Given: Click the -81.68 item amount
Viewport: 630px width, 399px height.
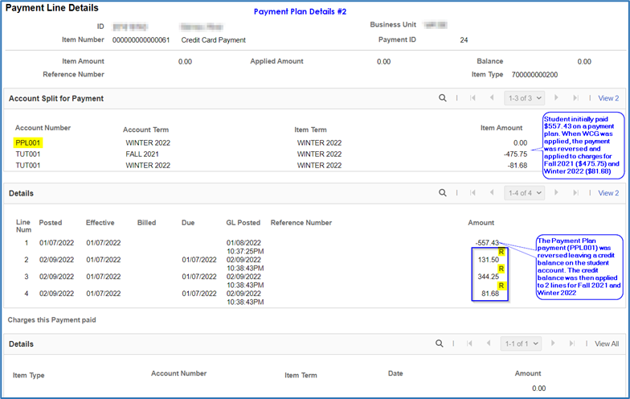Looking at the screenshot, I should [x=517, y=166].
